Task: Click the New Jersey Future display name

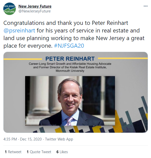Action: point(35,6)
